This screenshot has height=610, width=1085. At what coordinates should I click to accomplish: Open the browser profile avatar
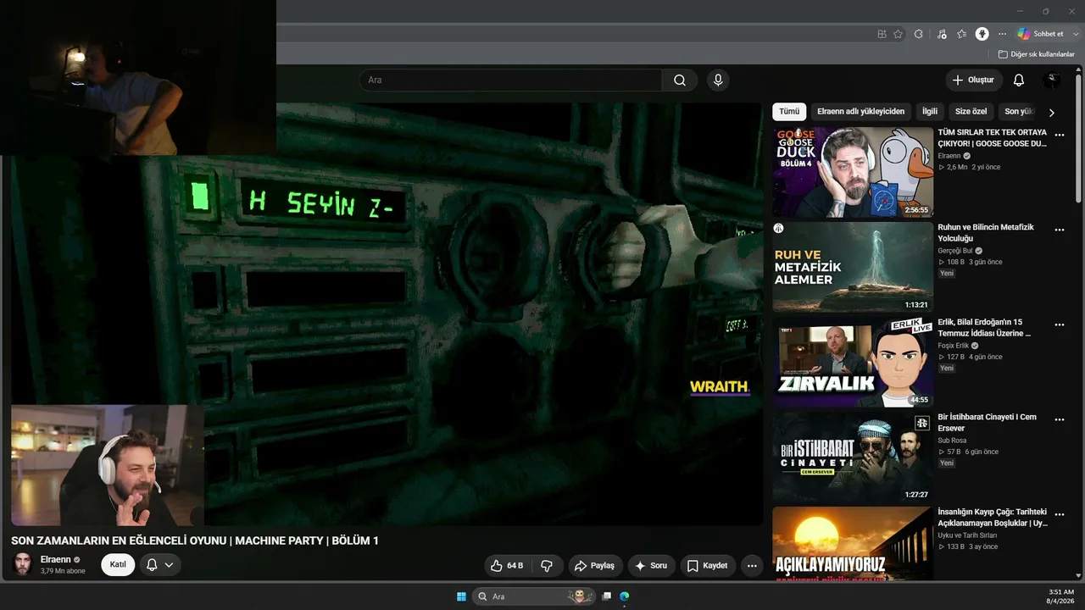pos(982,34)
